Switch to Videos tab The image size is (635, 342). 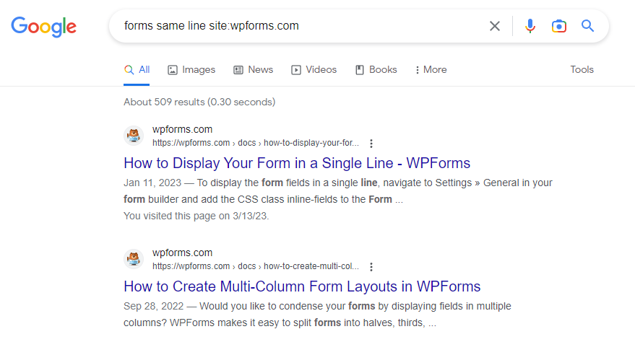314,69
